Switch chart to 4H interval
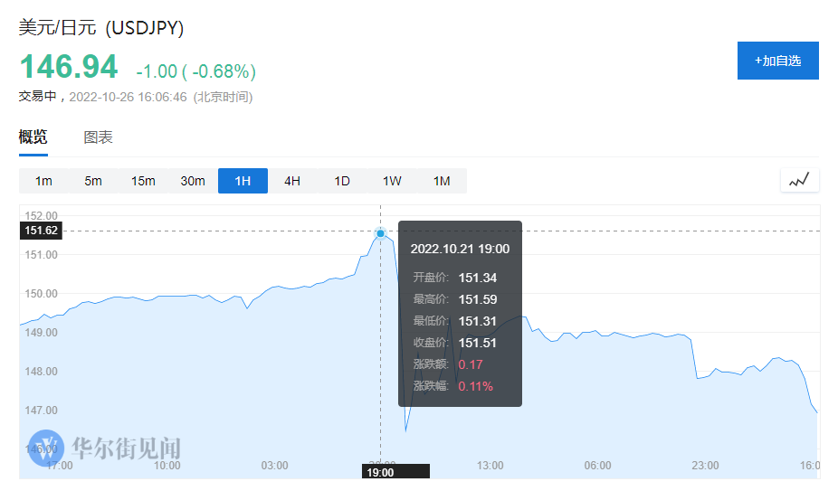This screenshot has width=838, height=491. (292, 181)
